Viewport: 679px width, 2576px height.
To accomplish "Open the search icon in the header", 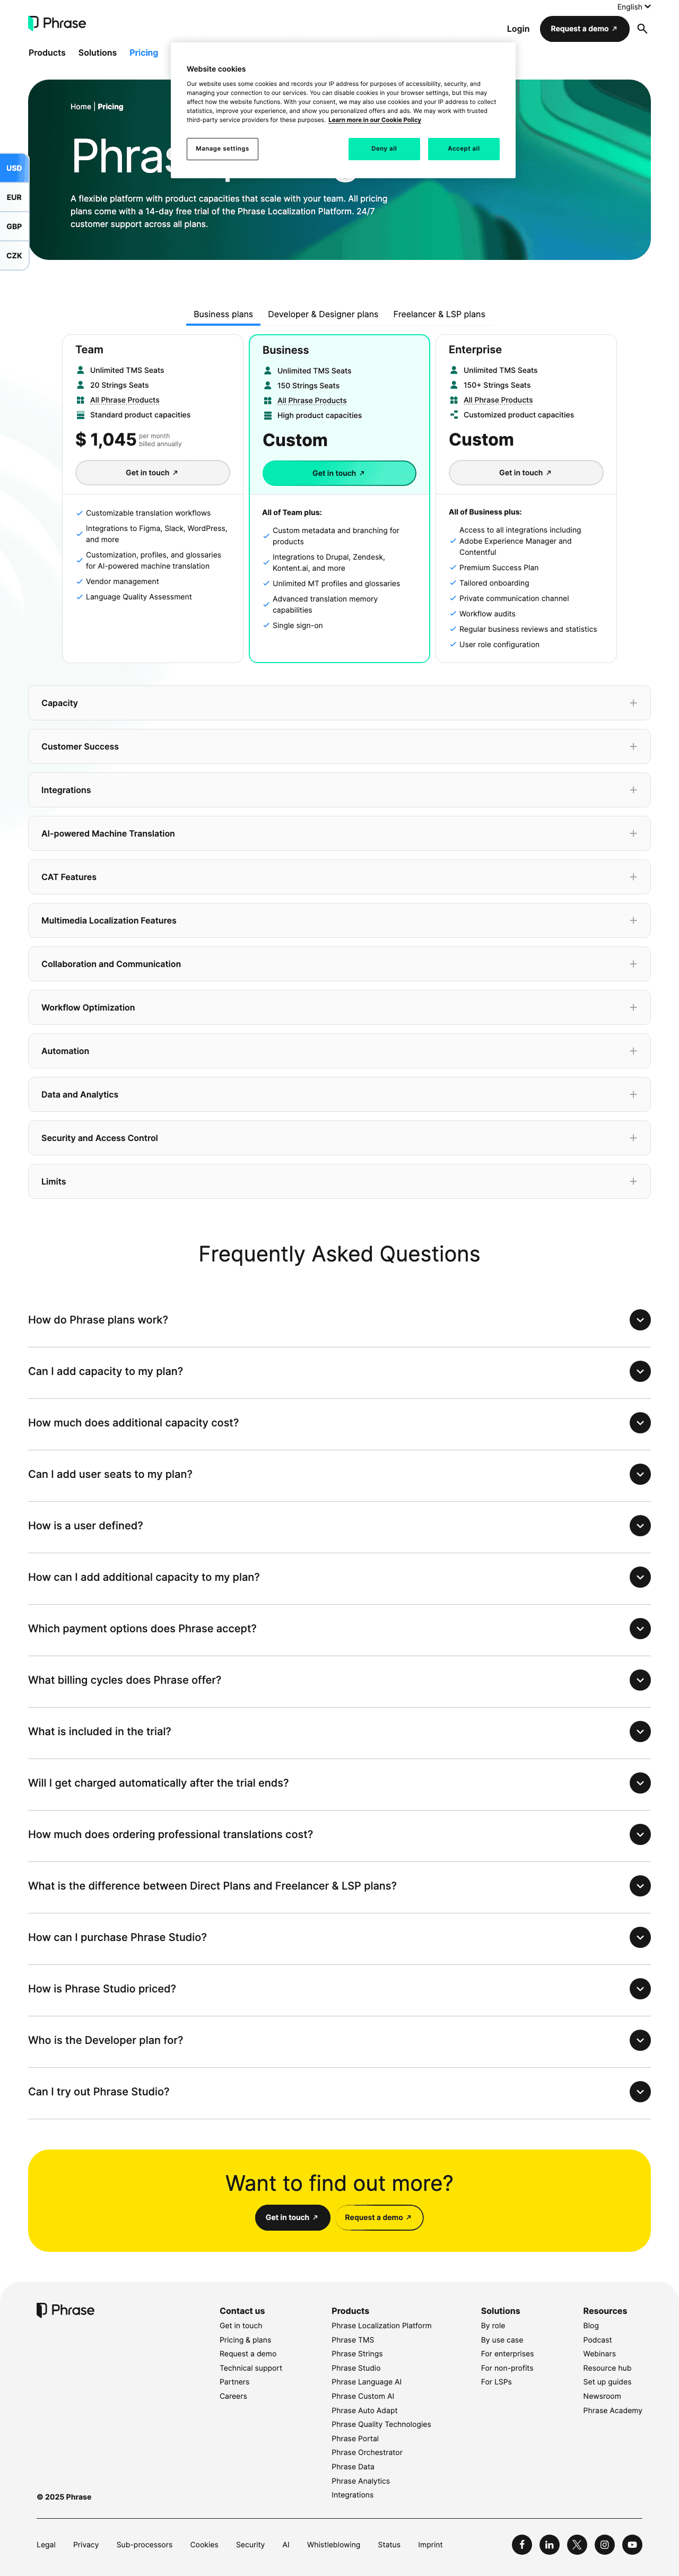I will [643, 29].
